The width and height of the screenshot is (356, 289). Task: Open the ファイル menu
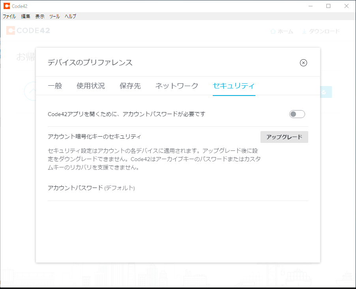[x=9, y=16]
